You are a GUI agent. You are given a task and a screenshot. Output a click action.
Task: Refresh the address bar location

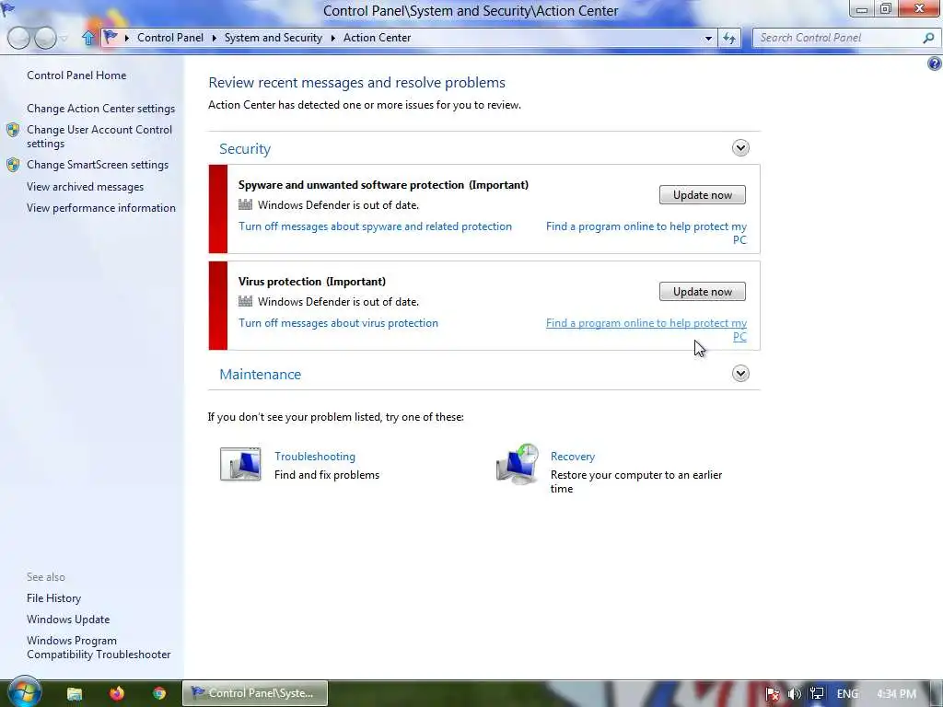(729, 38)
